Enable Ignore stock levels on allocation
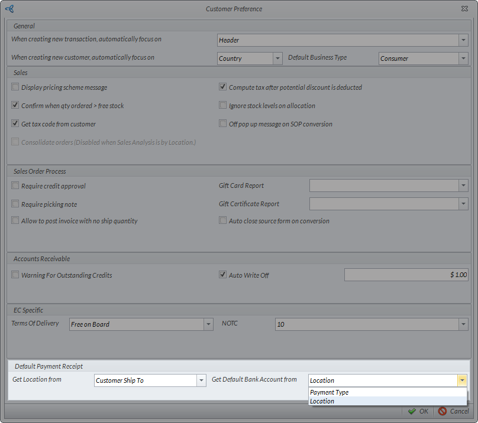 [223, 106]
